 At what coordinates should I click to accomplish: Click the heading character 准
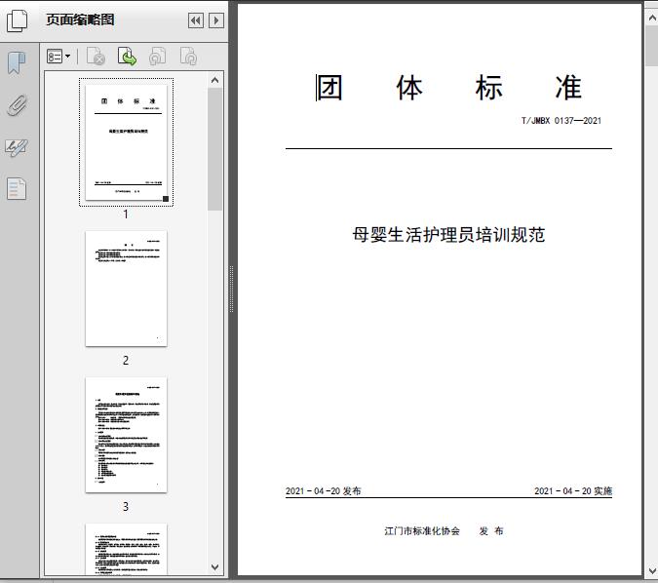pyautogui.click(x=568, y=88)
